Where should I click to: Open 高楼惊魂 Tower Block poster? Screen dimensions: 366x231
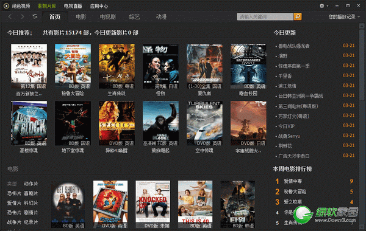pos(29,123)
